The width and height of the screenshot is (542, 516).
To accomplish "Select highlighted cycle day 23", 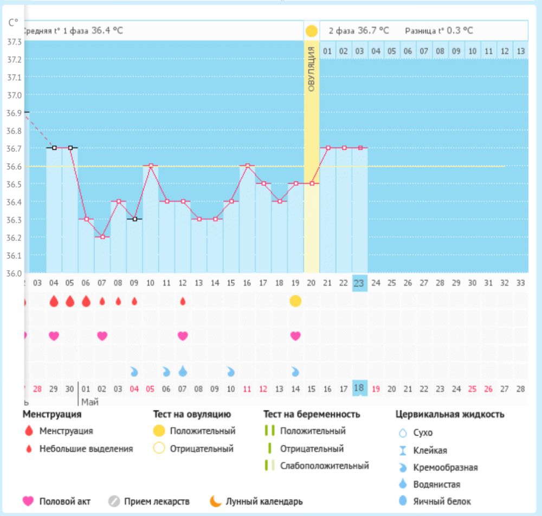I will pyautogui.click(x=359, y=283).
